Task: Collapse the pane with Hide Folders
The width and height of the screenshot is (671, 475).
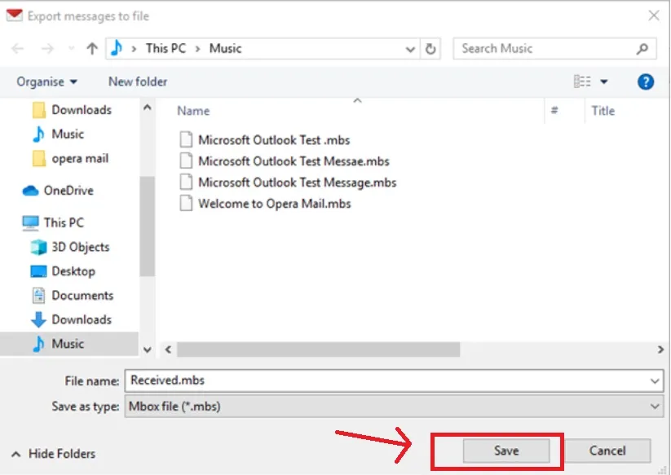Action: pos(54,454)
